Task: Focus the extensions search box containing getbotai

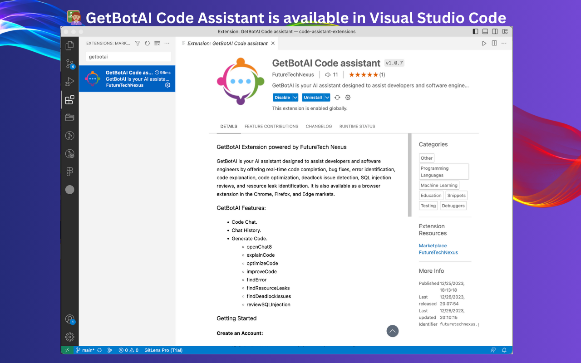Action: pyautogui.click(x=128, y=57)
